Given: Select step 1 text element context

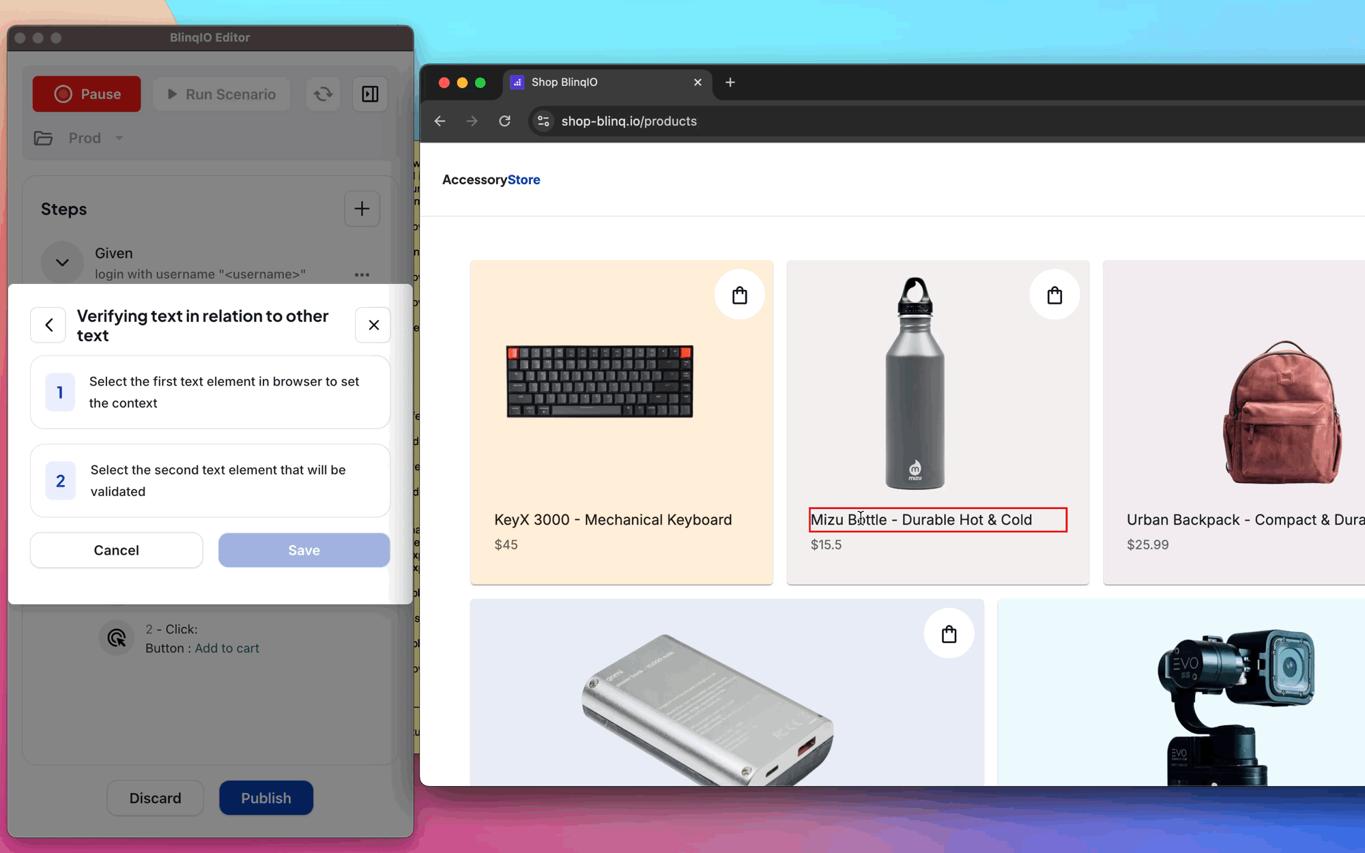Looking at the screenshot, I should (x=936, y=519).
